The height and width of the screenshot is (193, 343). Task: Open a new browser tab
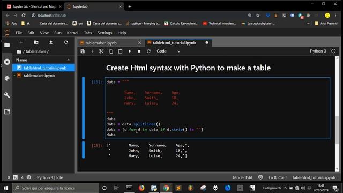click(130, 6)
